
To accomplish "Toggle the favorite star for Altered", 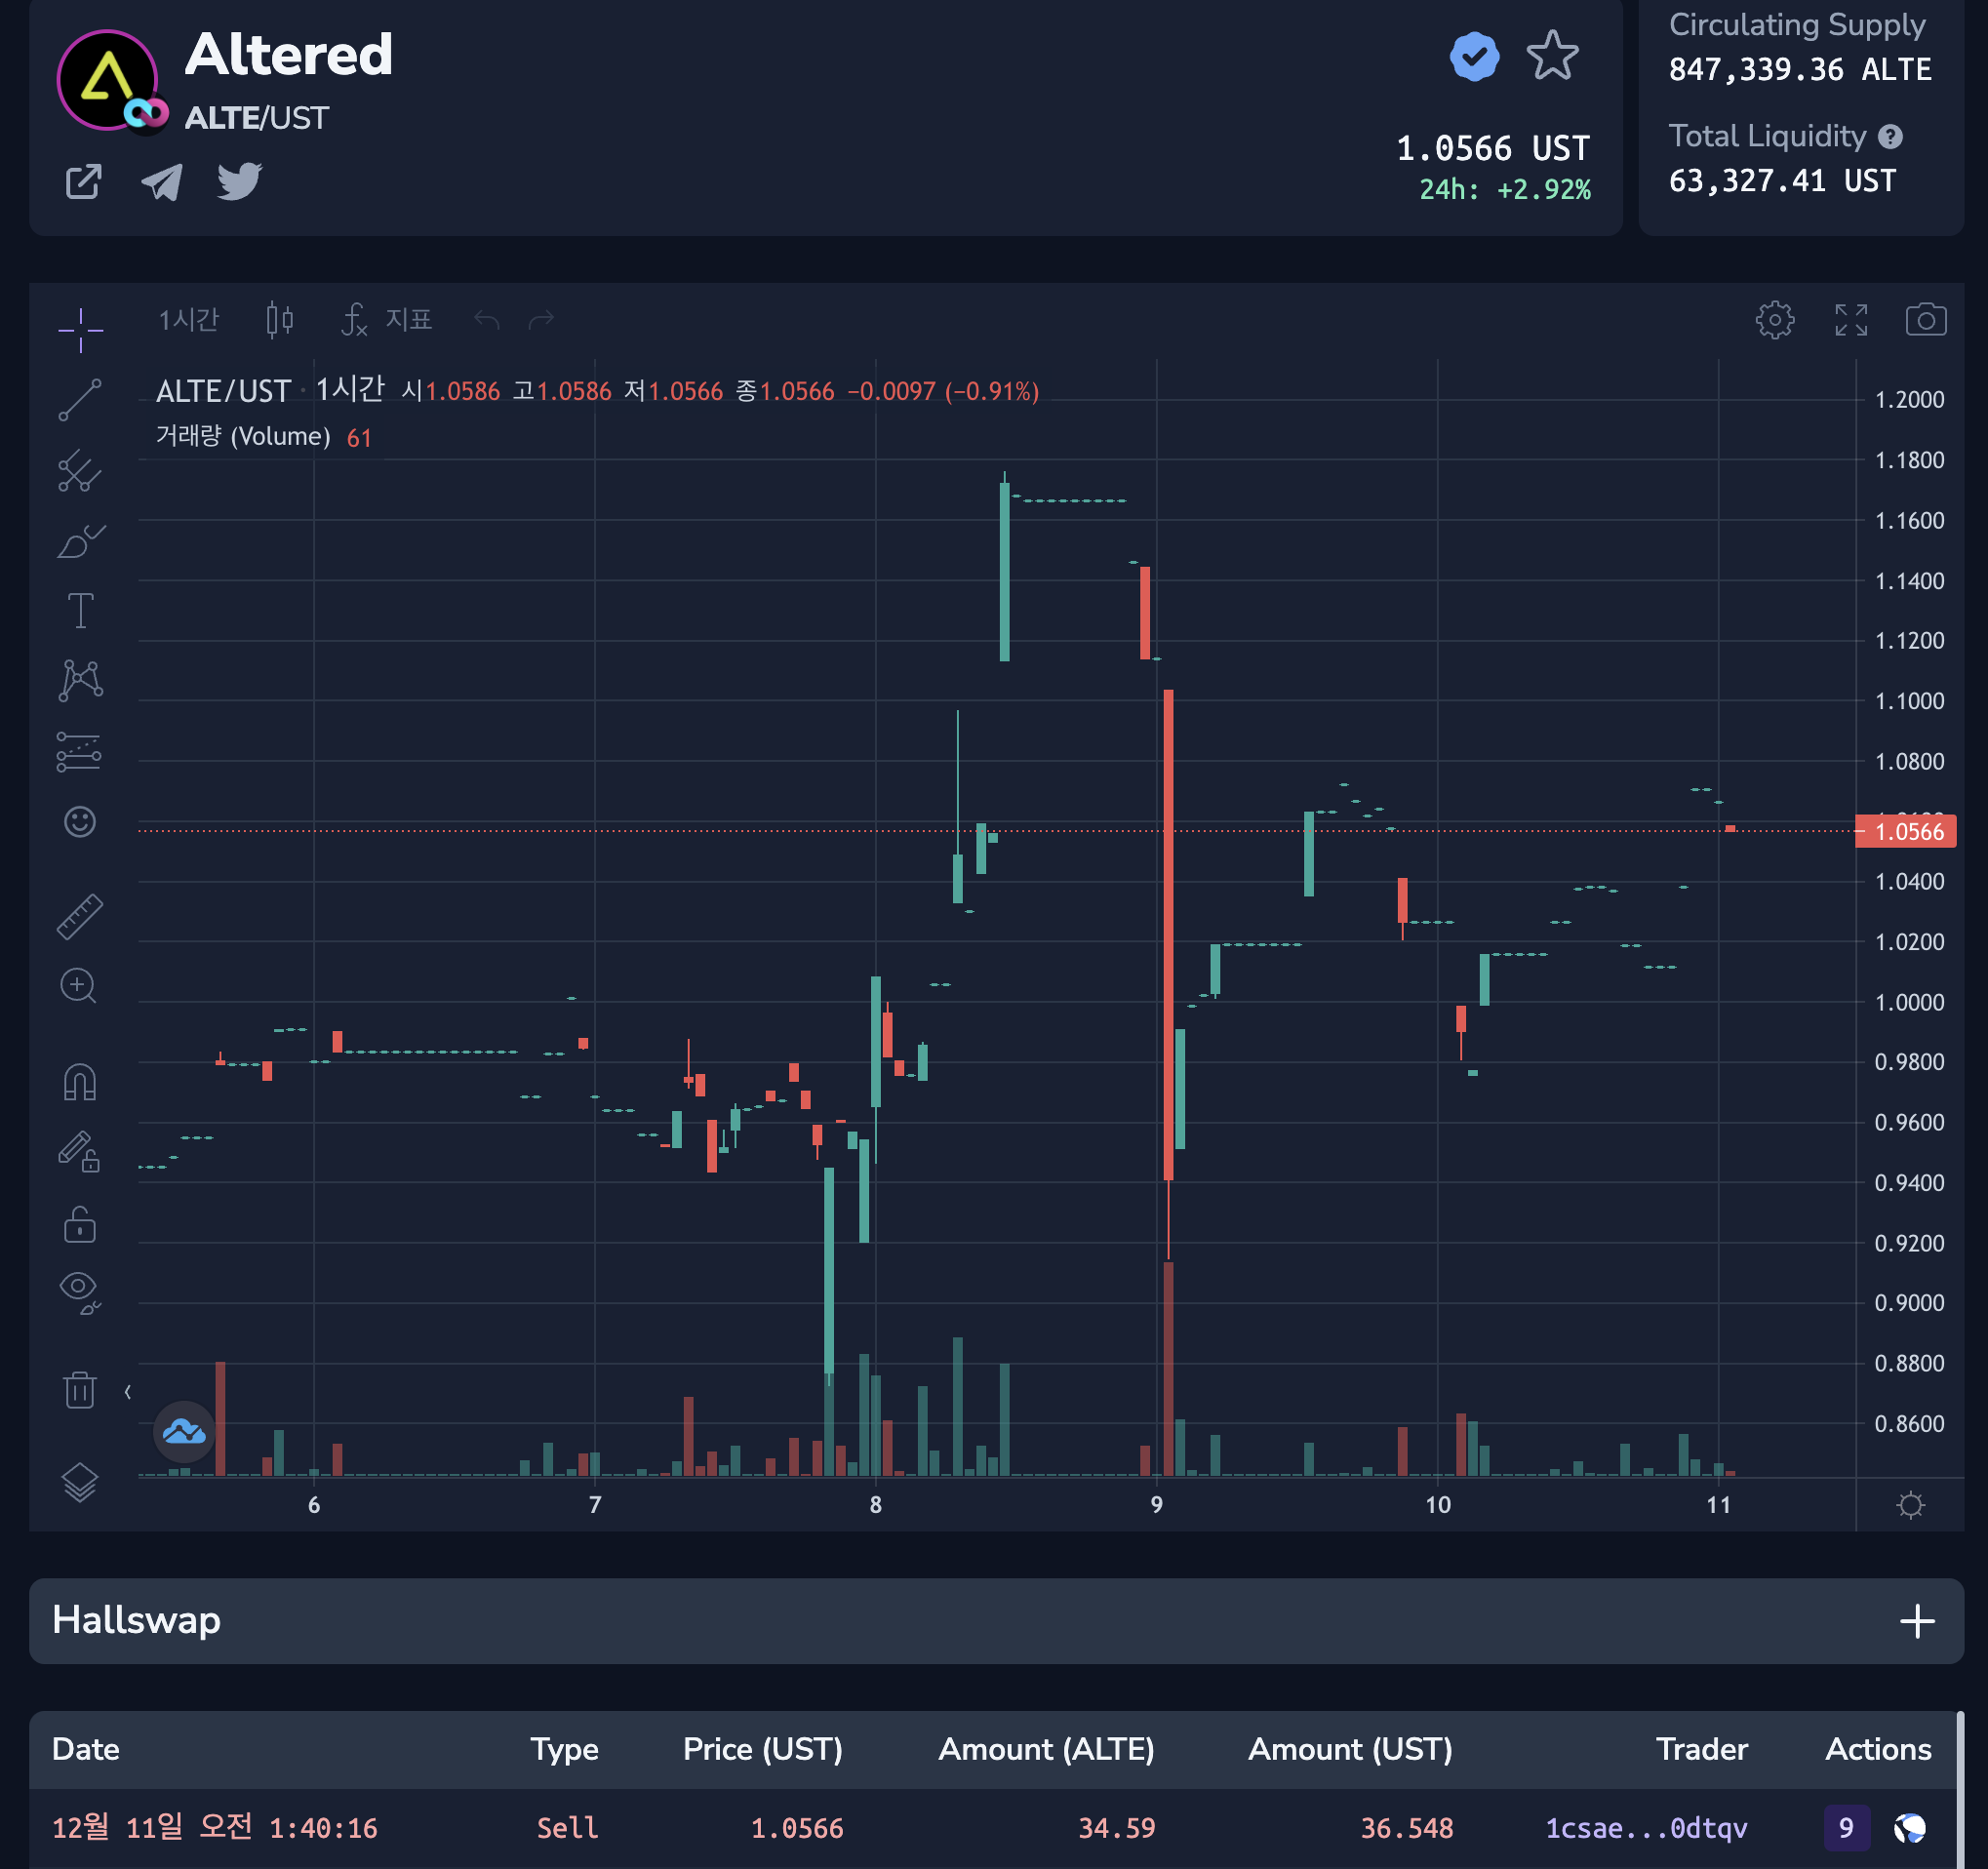I will (1552, 56).
